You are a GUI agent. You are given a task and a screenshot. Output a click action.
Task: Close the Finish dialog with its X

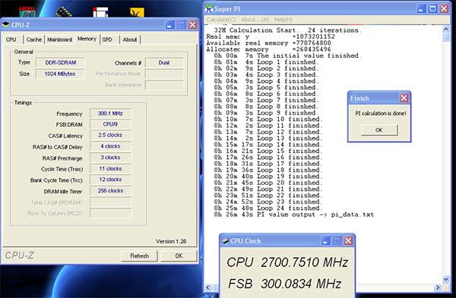(404, 98)
